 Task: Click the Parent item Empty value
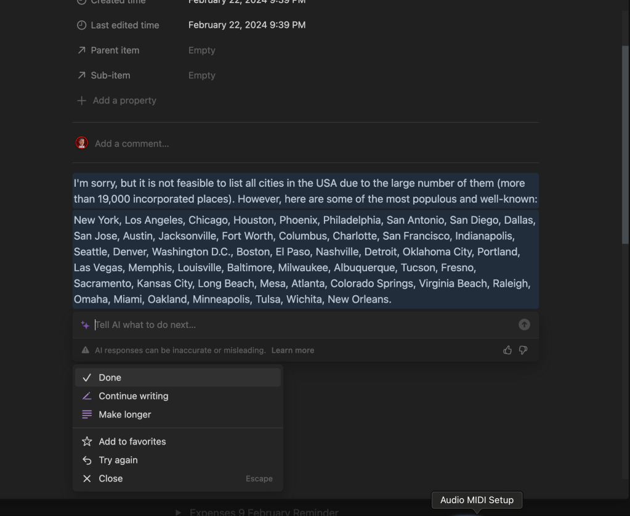click(202, 51)
